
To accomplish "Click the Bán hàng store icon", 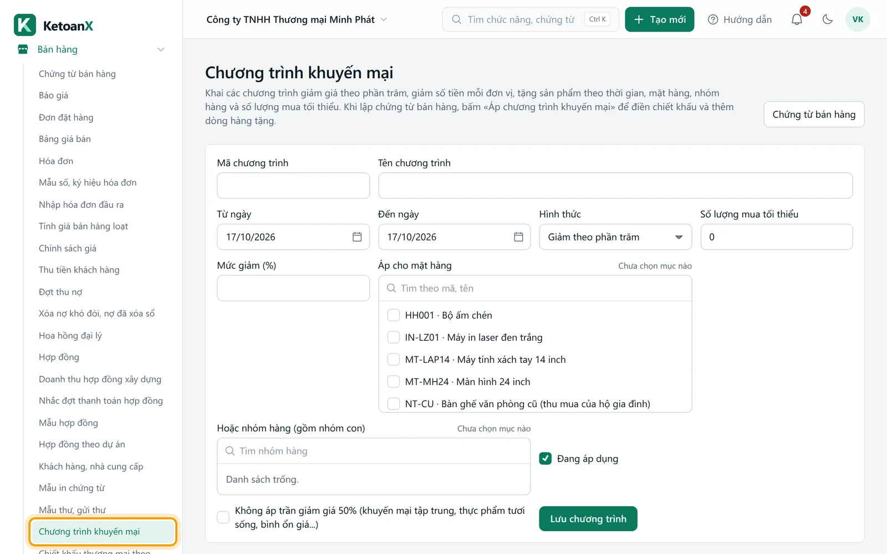I will pos(23,49).
